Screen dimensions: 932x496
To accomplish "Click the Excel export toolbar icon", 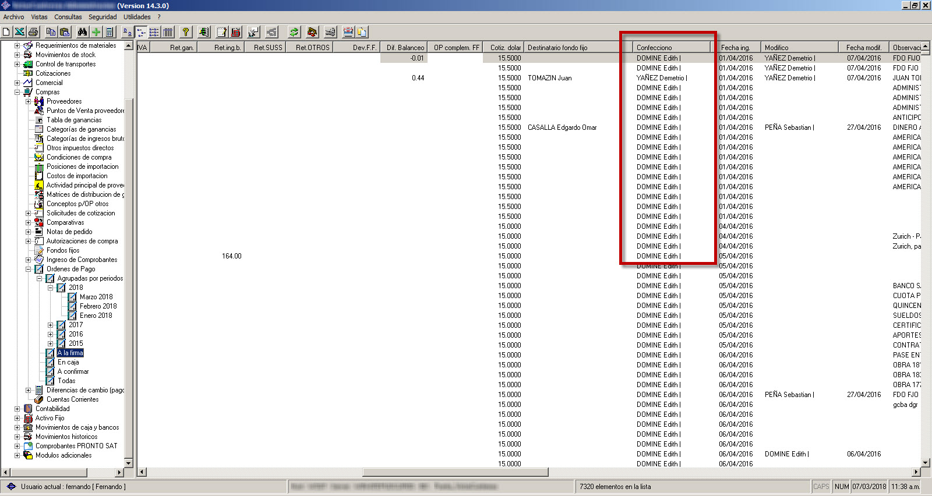I will [20, 32].
